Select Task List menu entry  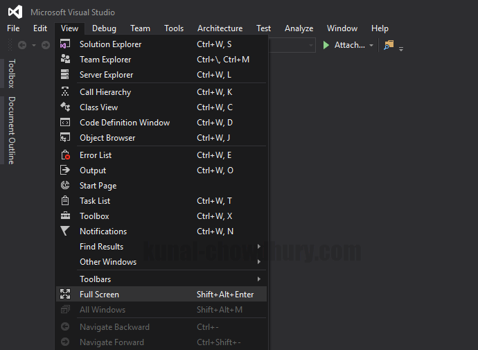click(x=161, y=200)
